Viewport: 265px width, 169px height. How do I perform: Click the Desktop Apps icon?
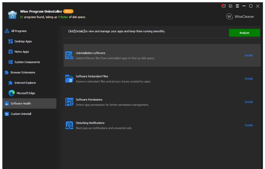pos(10,42)
